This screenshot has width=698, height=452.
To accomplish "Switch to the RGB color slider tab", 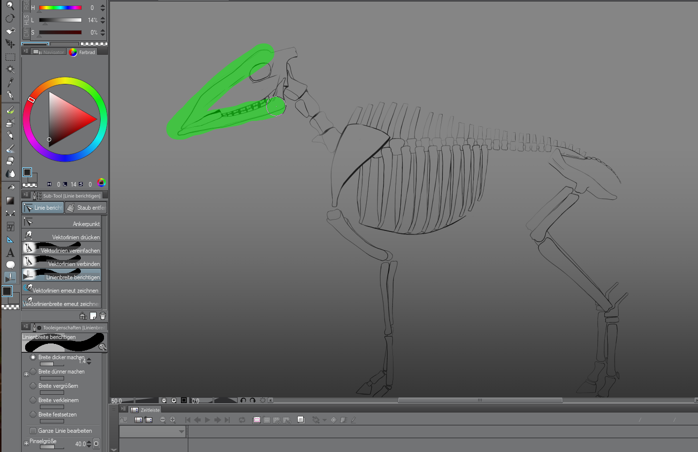I will pos(26,5).
